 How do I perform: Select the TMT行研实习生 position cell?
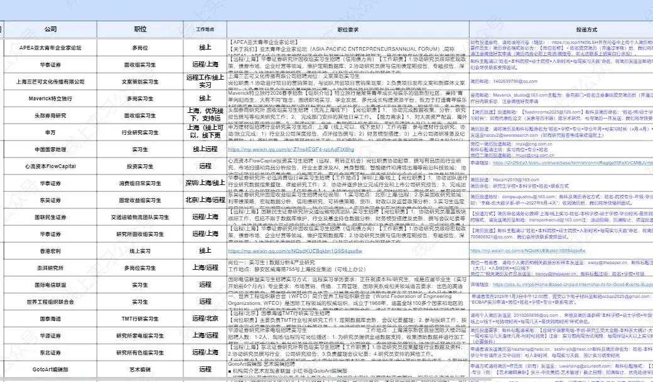140,319
